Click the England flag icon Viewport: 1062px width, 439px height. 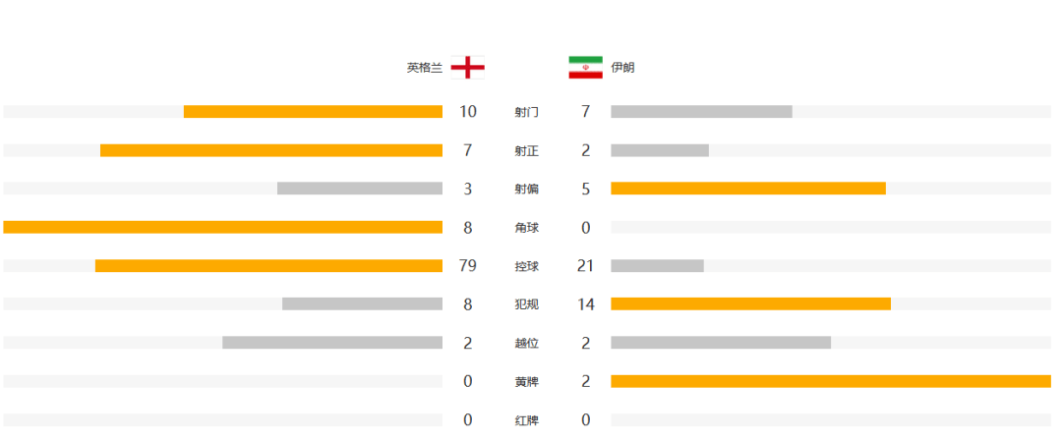point(467,68)
